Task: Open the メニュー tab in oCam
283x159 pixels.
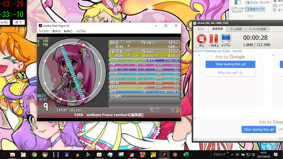Action: (201, 29)
